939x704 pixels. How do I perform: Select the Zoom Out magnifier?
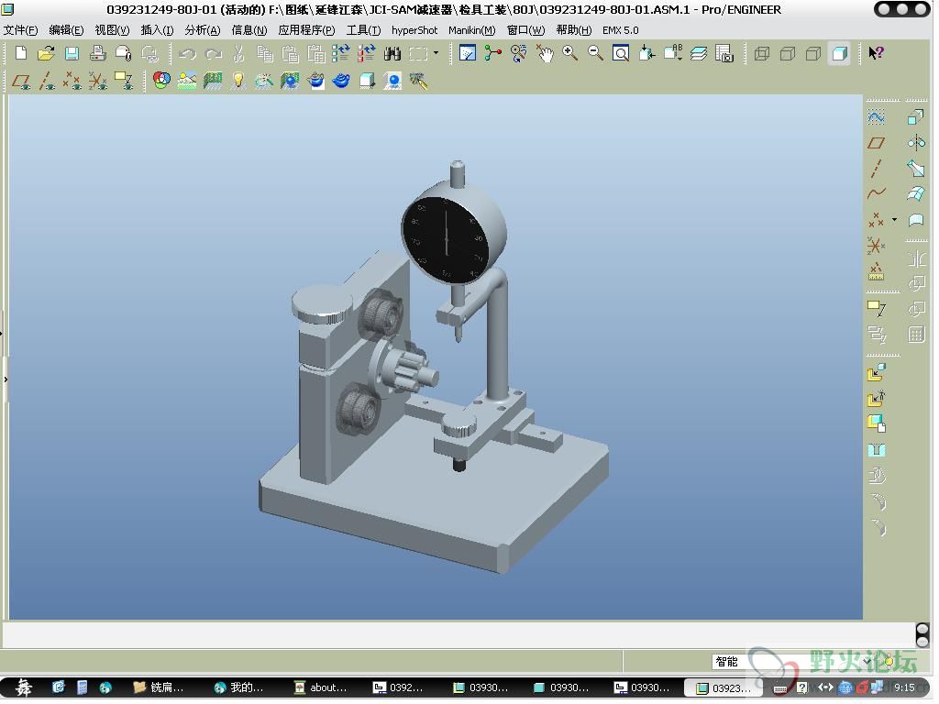596,54
